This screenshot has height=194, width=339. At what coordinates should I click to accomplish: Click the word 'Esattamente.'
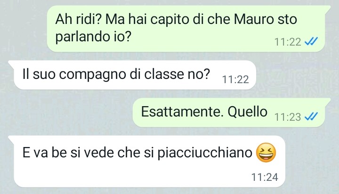(182, 112)
